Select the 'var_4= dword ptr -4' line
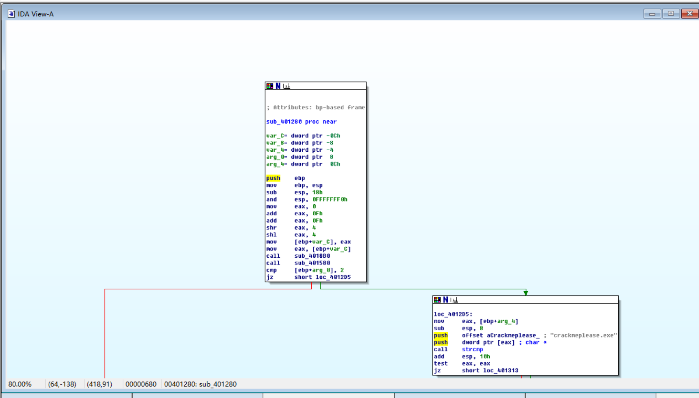The image size is (699, 398). 300,150
